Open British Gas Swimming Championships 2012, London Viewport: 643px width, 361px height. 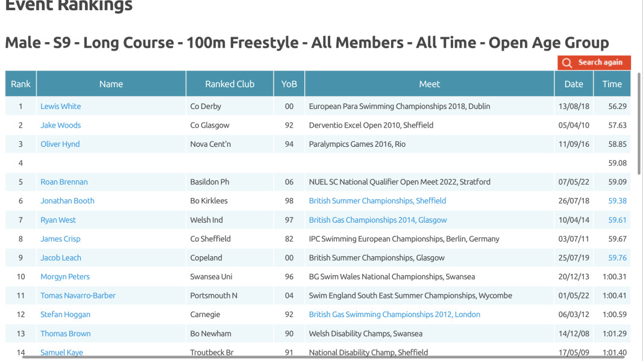(x=395, y=314)
